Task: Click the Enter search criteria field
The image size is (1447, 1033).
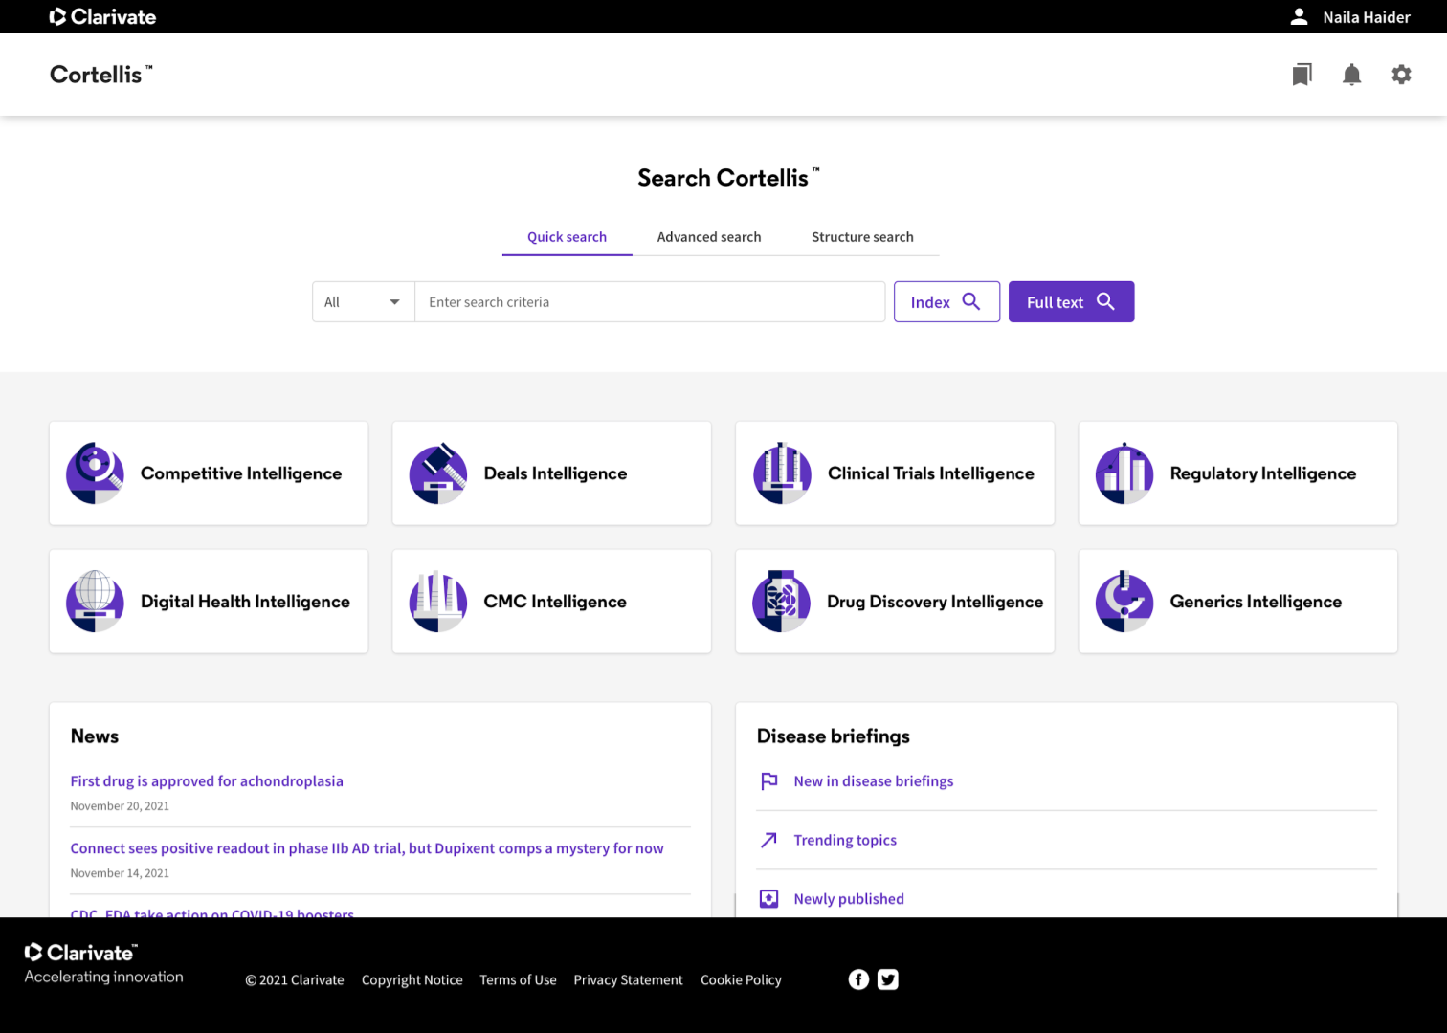Action: coord(649,302)
